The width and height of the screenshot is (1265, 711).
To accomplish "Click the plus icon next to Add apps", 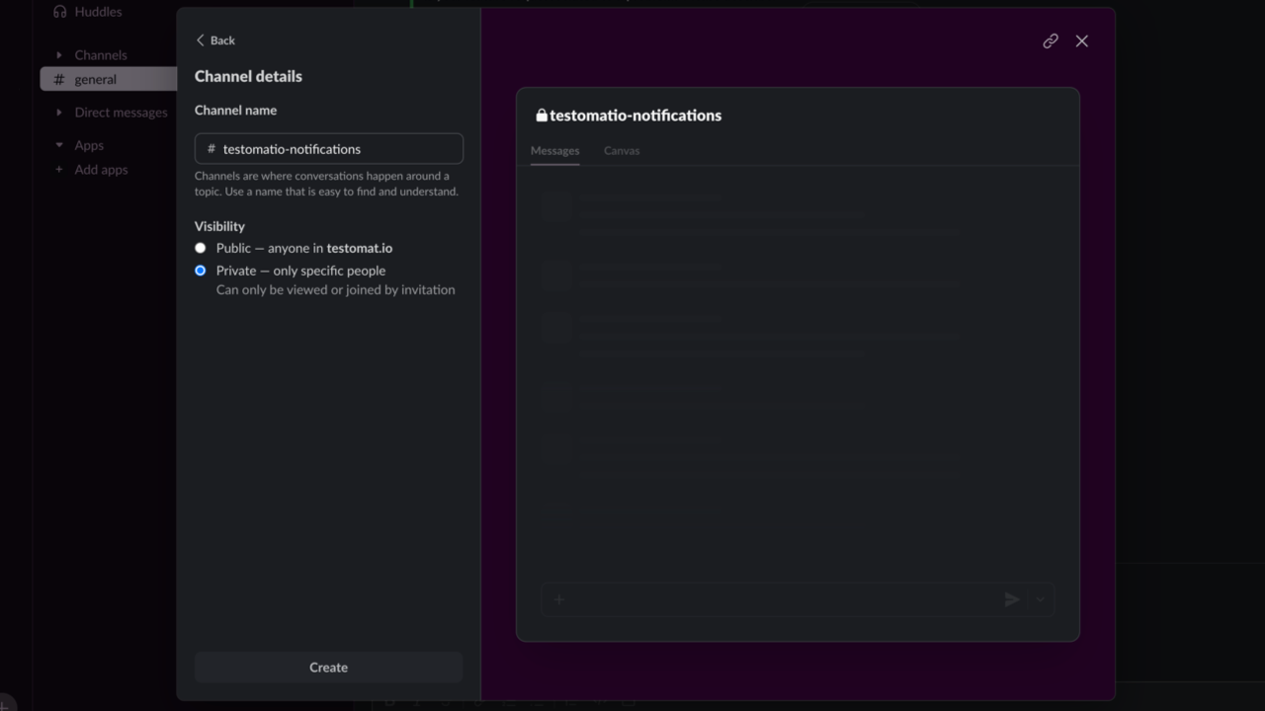I will [x=59, y=169].
